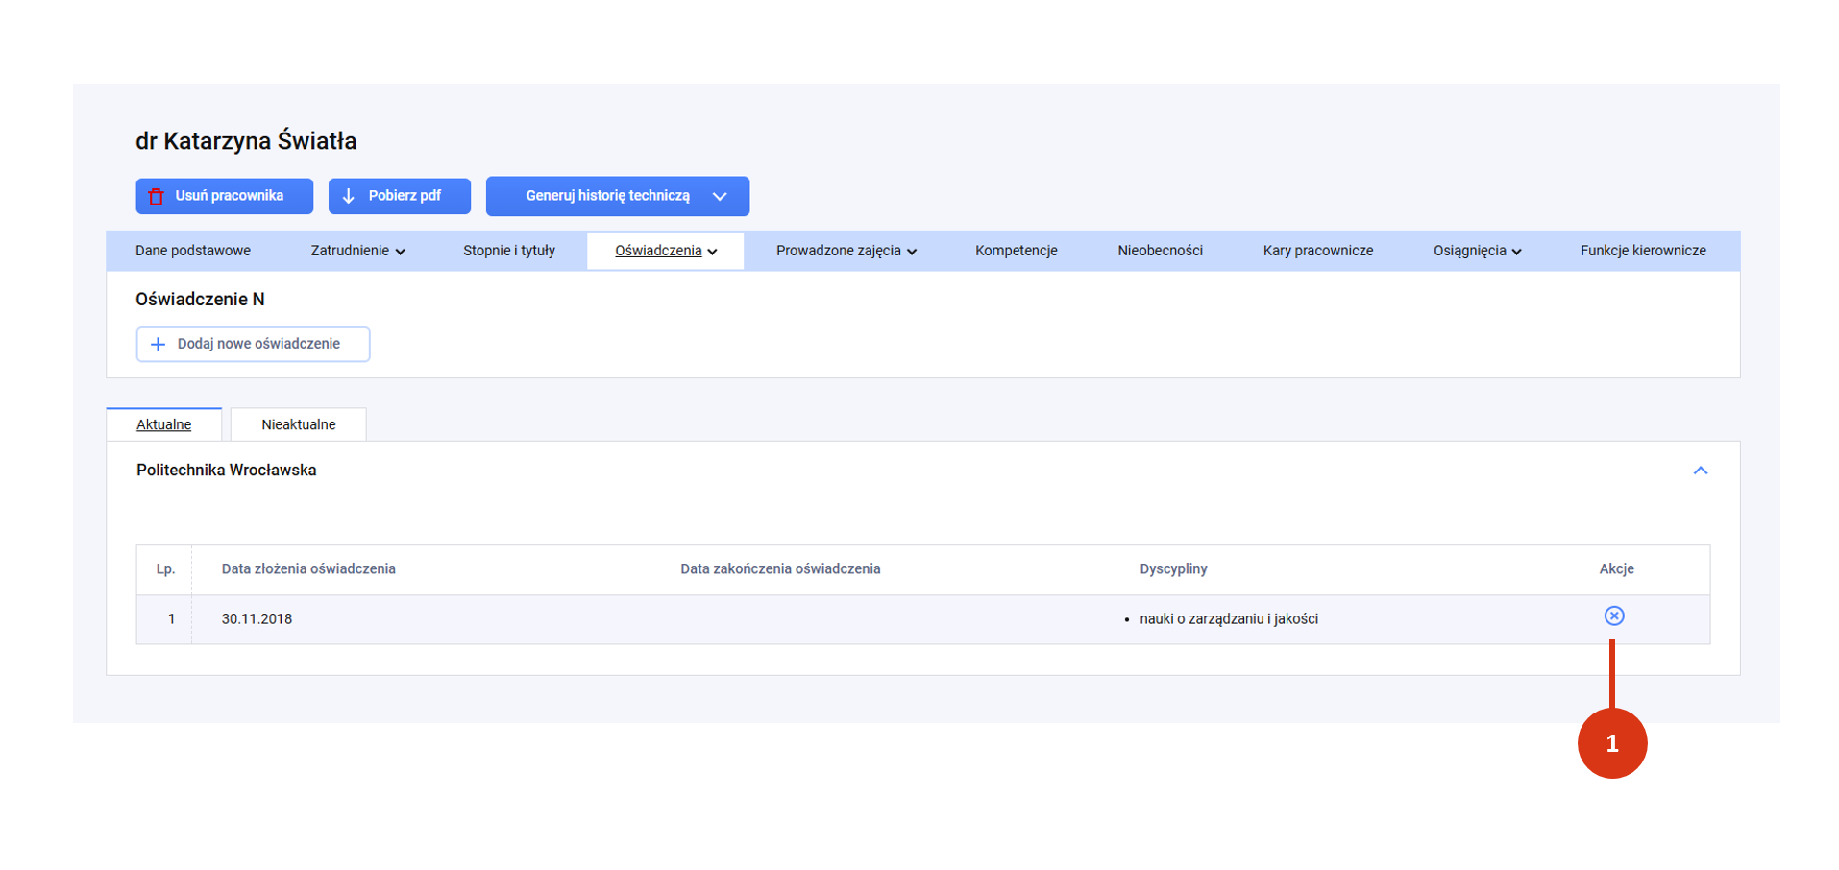Viewport: 1839px width, 870px height.
Task: Open the Dane podstawowe tab
Action: [193, 251]
